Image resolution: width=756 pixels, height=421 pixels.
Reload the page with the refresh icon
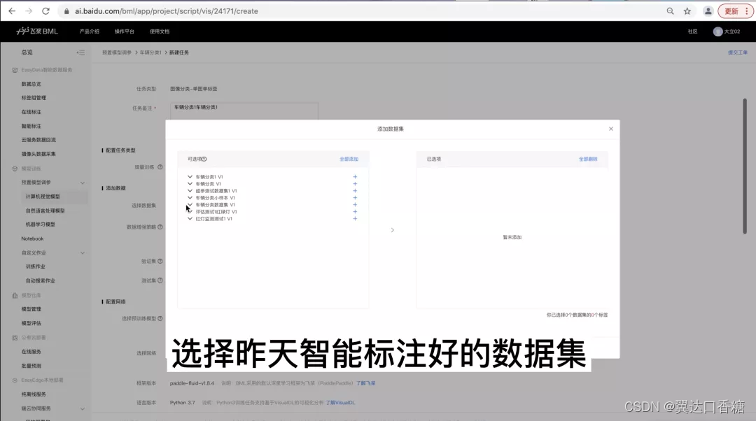(45, 10)
